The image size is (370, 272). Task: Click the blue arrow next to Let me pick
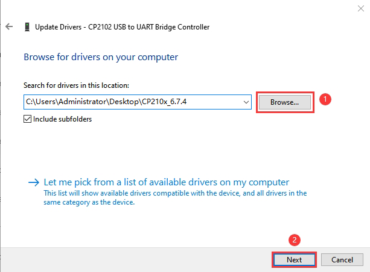[34, 182]
